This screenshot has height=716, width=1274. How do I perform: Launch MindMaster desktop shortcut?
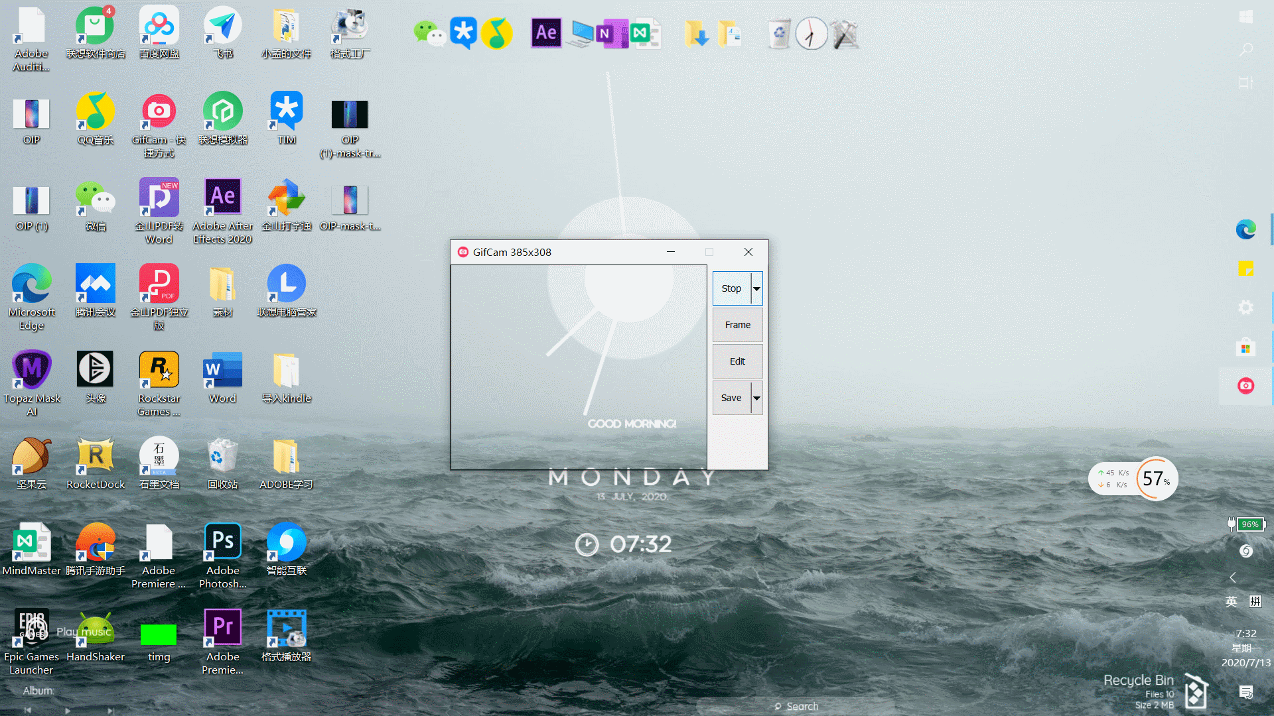point(31,550)
